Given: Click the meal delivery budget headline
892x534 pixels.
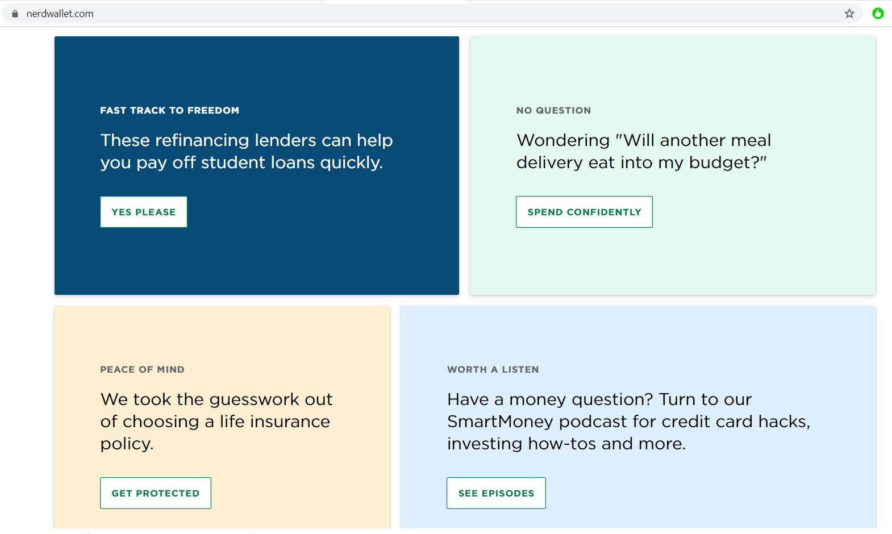Looking at the screenshot, I should click(x=644, y=151).
